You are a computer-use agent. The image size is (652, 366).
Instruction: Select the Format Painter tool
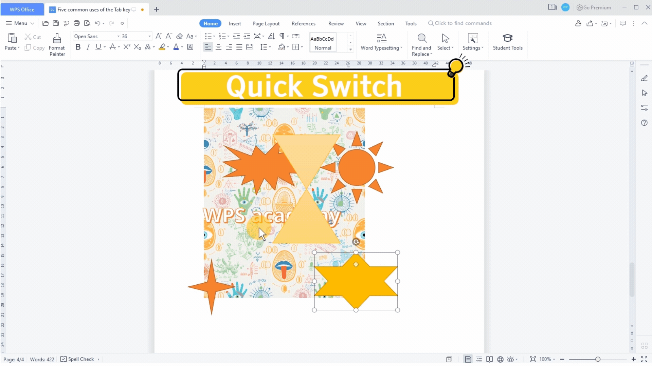coord(57,44)
